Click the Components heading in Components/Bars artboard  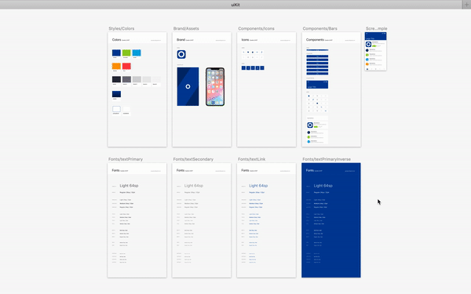click(x=315, y=40)
